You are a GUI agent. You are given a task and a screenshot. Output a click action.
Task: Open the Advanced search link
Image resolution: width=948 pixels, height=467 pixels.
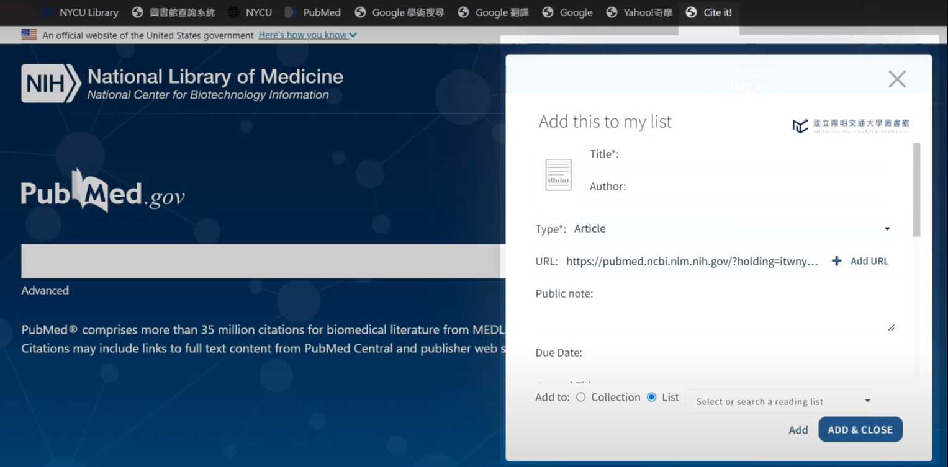45,290
